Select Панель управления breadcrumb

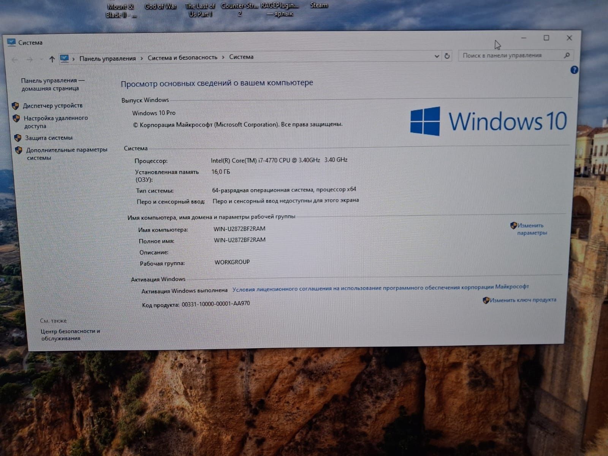107,59
